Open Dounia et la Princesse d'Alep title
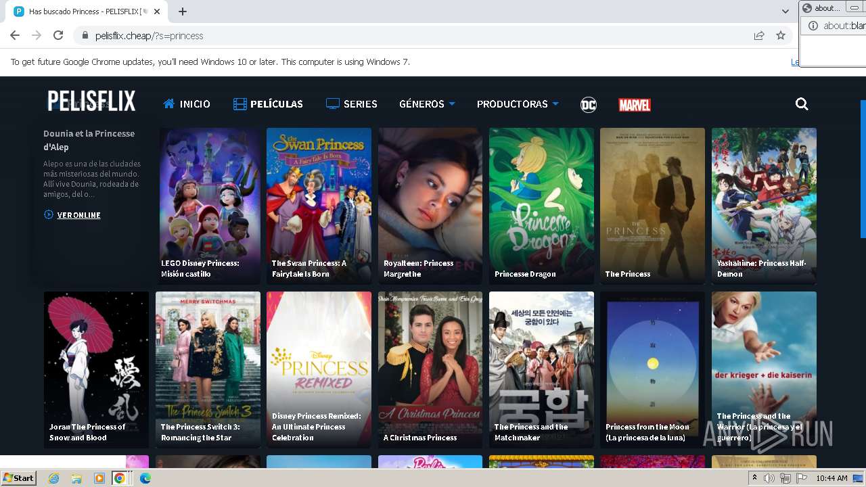 (89, 140)
